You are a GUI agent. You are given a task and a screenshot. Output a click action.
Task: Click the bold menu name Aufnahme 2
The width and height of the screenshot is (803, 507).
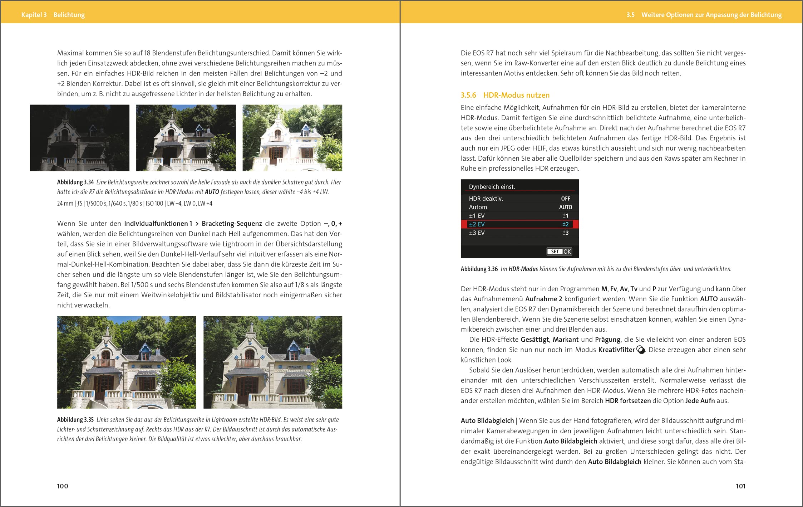544,299
